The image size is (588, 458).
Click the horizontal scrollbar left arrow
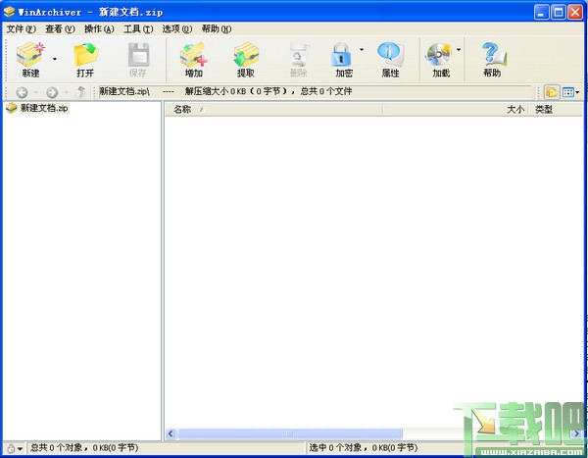(171, 433)
